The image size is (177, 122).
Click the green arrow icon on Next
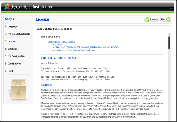[168, 19]
